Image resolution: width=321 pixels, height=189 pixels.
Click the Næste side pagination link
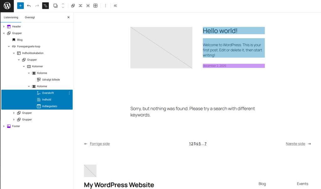295,144
